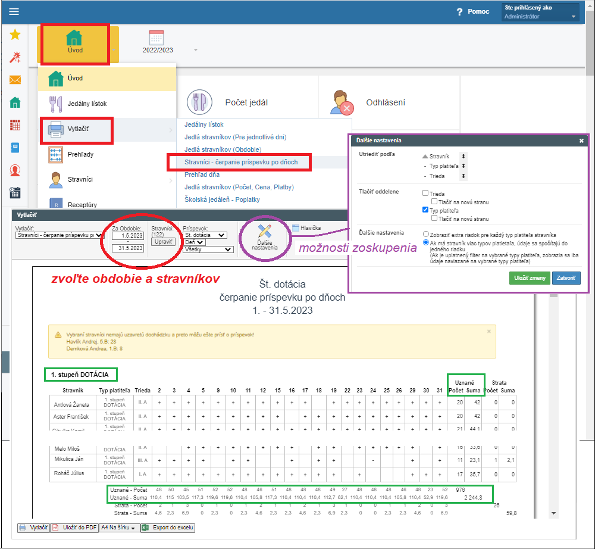Open the Receptúry menu item
595x549 pixels.
coord(107,203)
